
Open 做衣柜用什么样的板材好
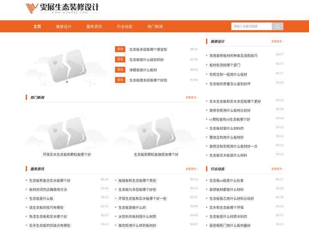(x=137, y=226)
